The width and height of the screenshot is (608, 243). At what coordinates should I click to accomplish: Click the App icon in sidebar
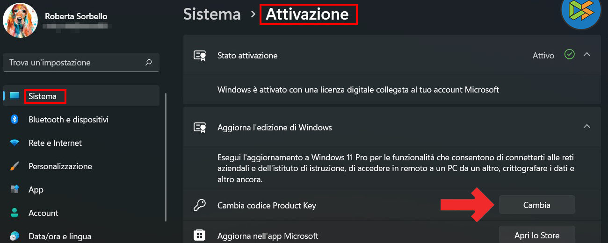click(x=14, y=190)
